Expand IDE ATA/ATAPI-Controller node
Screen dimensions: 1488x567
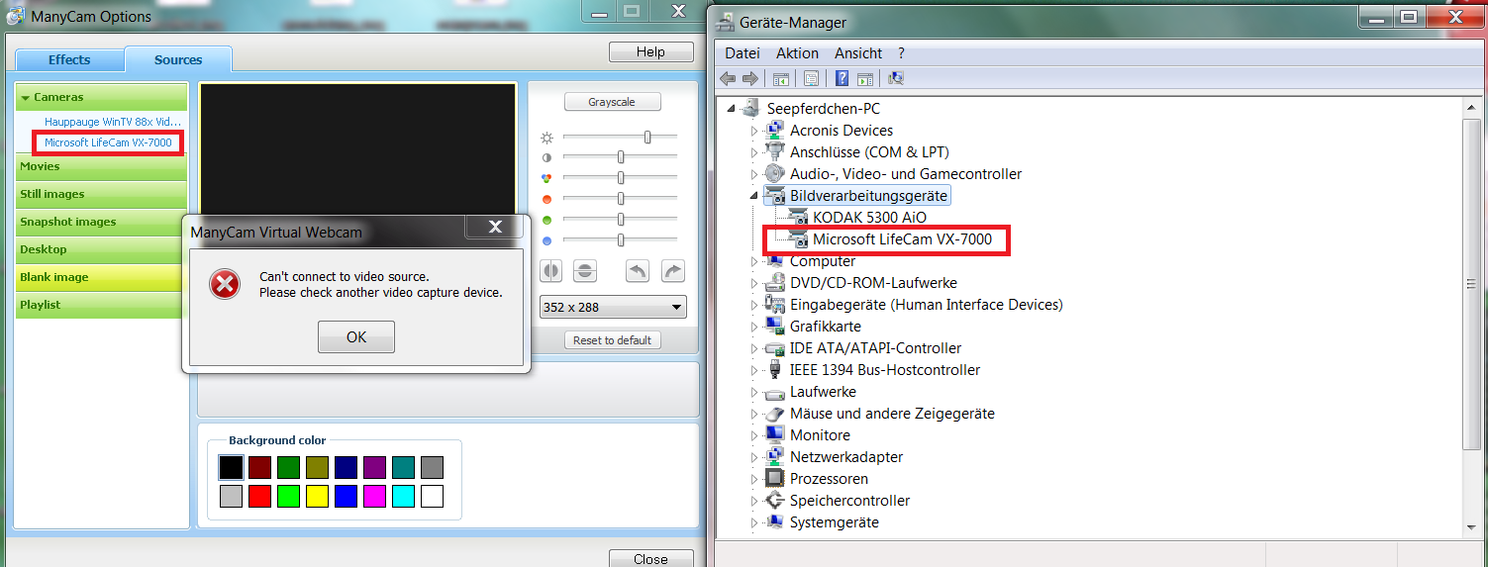pyautogui.click(x=754, y=348)
